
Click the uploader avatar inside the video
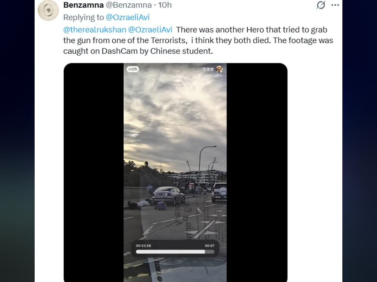click(x=219, y=69)
